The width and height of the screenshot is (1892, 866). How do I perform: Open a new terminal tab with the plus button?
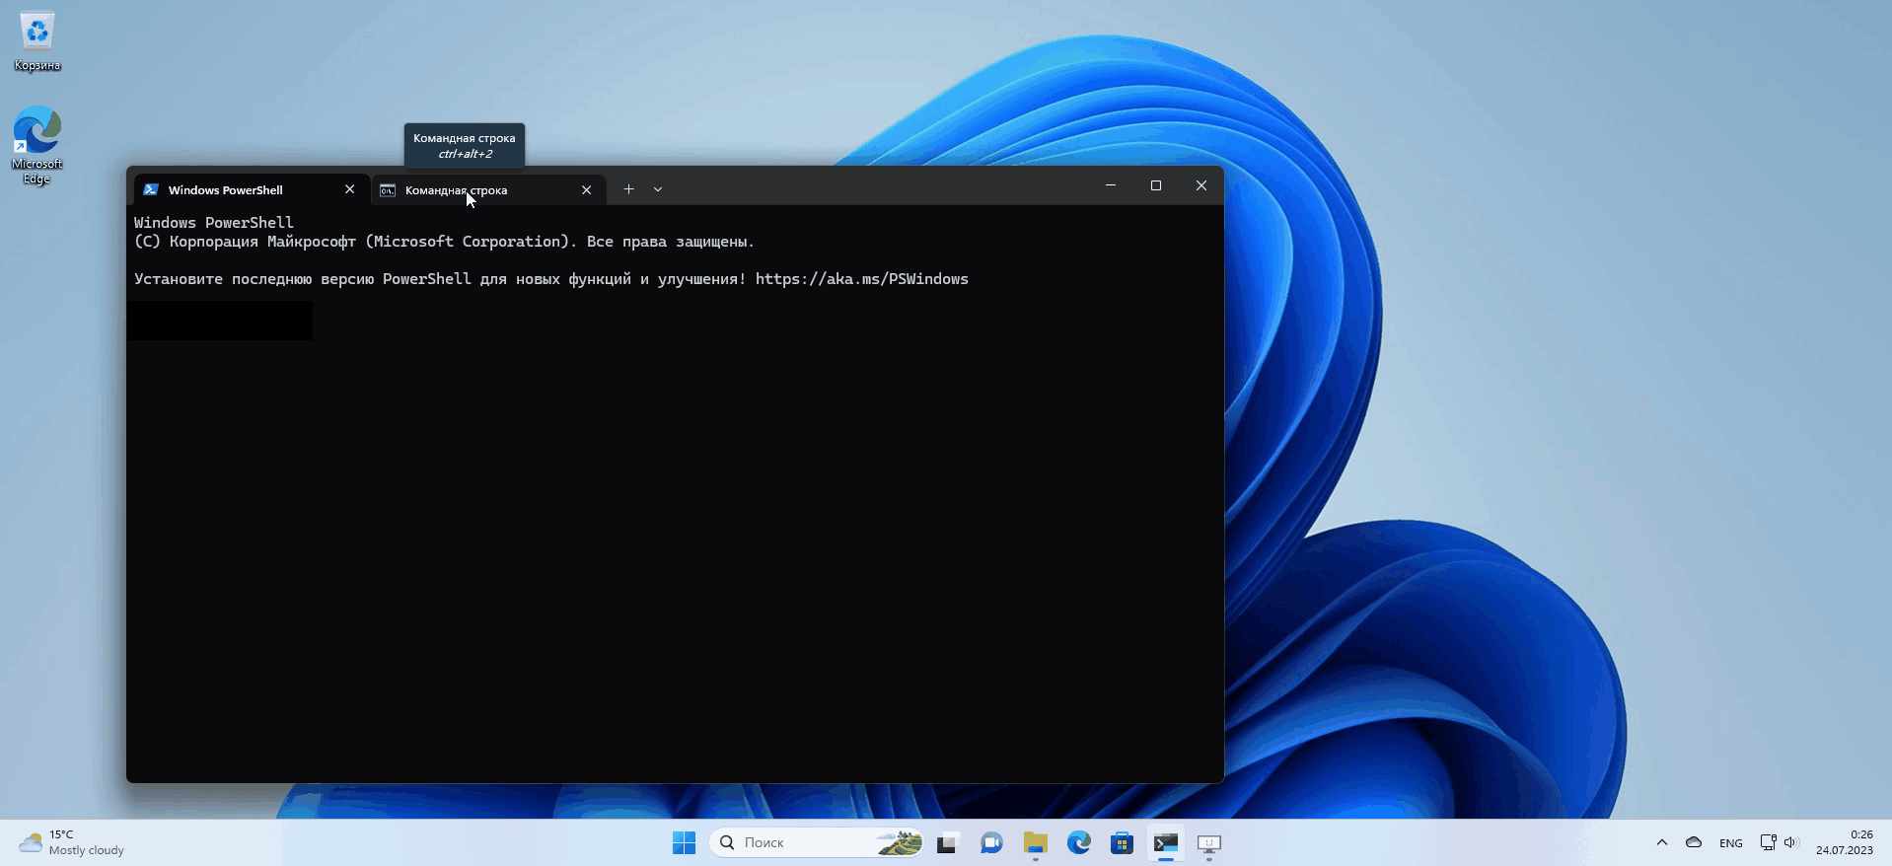tap(628, 189)
